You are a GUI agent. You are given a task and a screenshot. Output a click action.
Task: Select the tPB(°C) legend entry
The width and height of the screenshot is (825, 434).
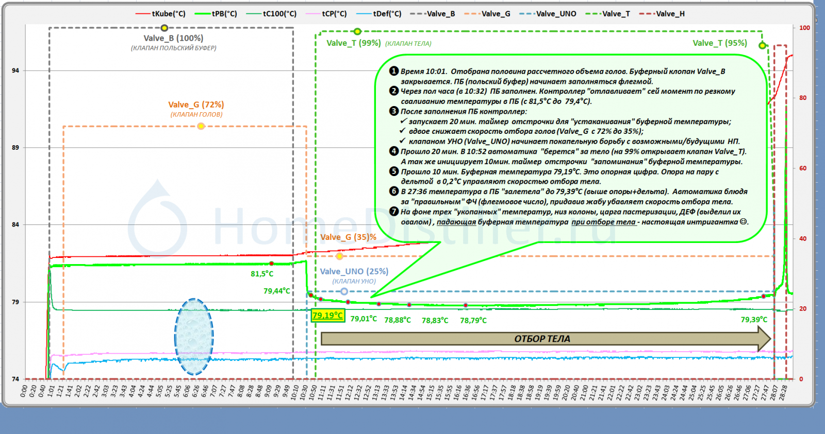coord(216,14)
